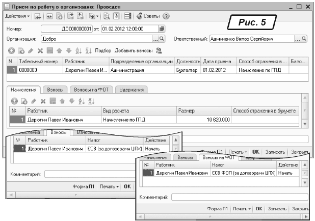Click sort ascending icon in Начисления toolbar
Viewport: 315px width, 221px height.
[x=79, y=101]
